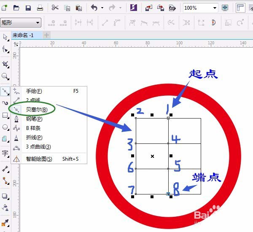Click the ruler origin corner icon
Image resolution: width=253 pixels, height=232 pixels.
pos(16,44)
